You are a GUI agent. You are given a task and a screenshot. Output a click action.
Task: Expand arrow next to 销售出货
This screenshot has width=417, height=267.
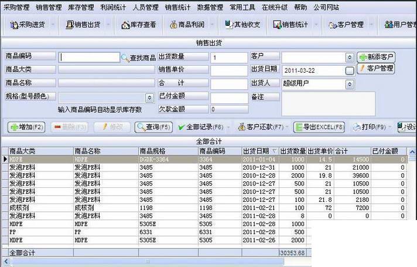108,25
